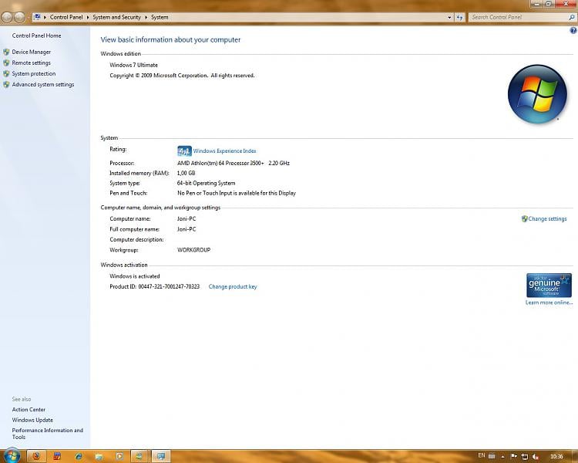Expand arrow after Control Panel breadcrumb
Screen dimensions: 578x463
pyautogui.click(x=88, y=17)
